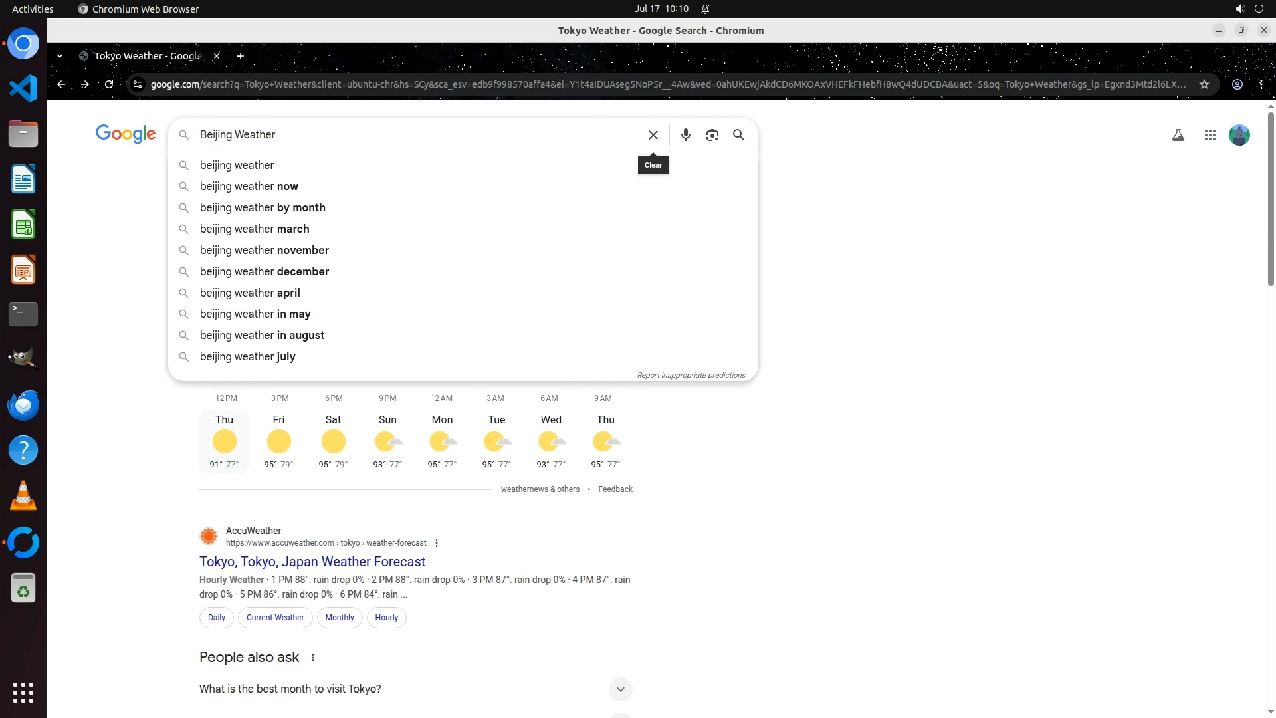Expand 'What is the best month to visit Tokyo?'
Image resolution: width=1276 pixels, height=718 pixels.
[620, 689]
